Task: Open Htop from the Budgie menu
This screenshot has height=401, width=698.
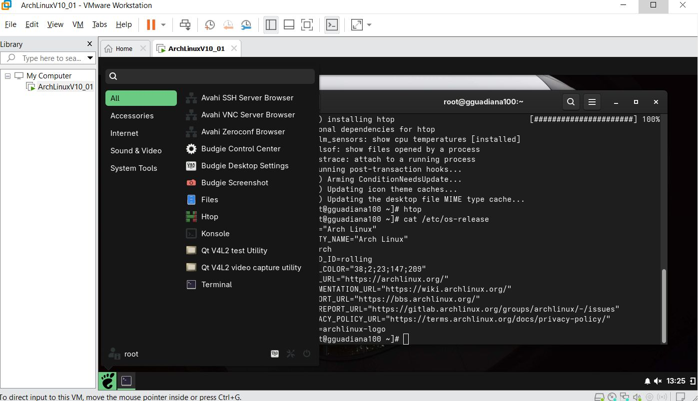Action: pyautogui.click(x=209, y=217)
